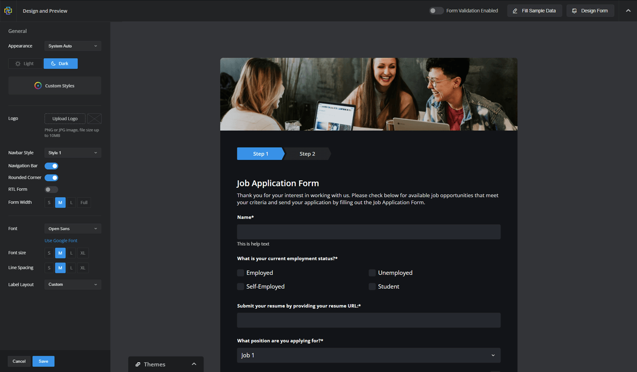Click the Use Google Font link
The image size is (637, 372).
[x=61, y=240]
